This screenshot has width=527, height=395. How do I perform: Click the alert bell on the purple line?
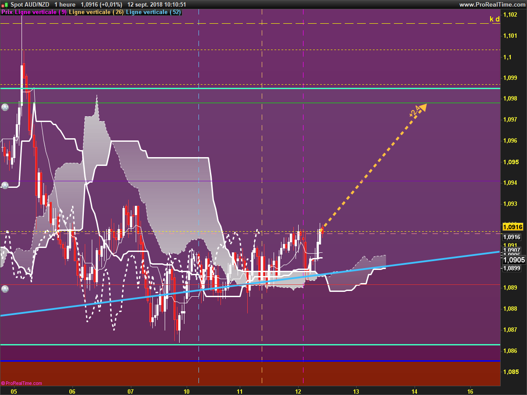pyautogui.click(x=5, y=185)
